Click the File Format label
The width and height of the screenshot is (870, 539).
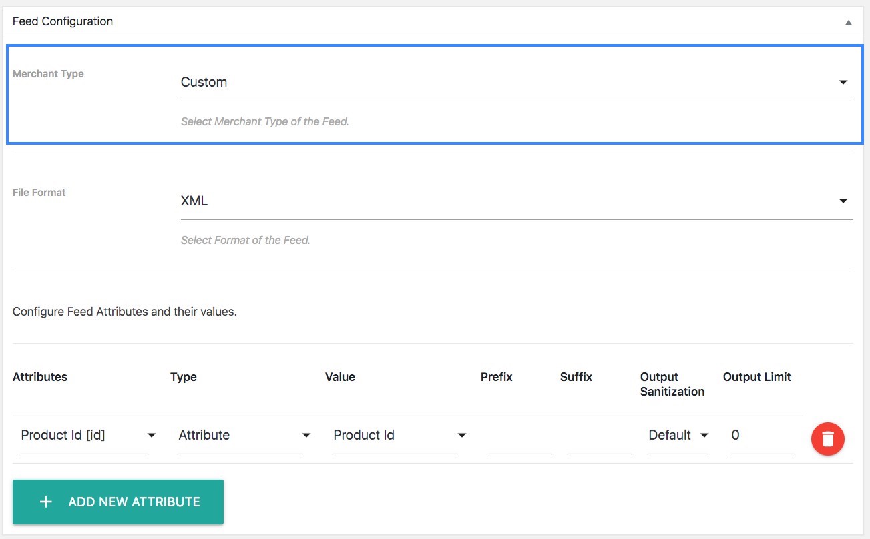pos(39,193)
